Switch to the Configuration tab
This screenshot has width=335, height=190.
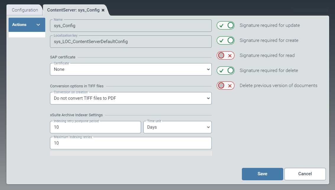(x=25, y=10)
